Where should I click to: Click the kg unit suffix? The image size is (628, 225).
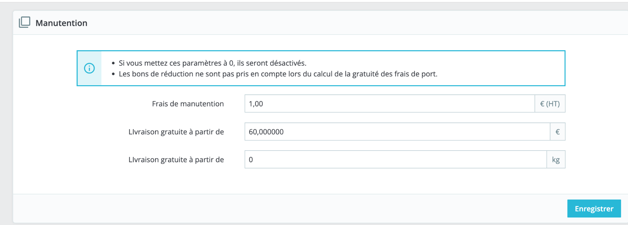[556, 160]
